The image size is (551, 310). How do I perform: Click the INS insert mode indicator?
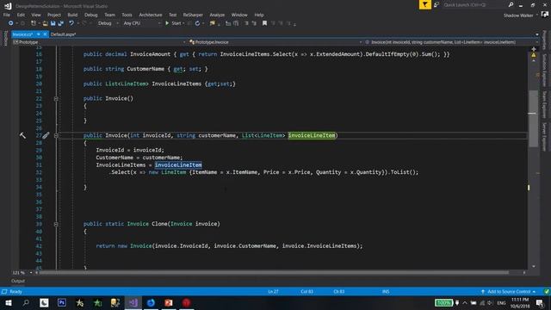click(x=386, y=292)
